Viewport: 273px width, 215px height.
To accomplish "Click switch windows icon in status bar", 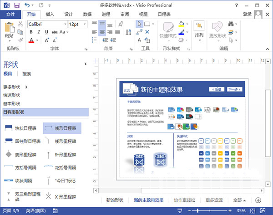I will (x=263, y=211).
